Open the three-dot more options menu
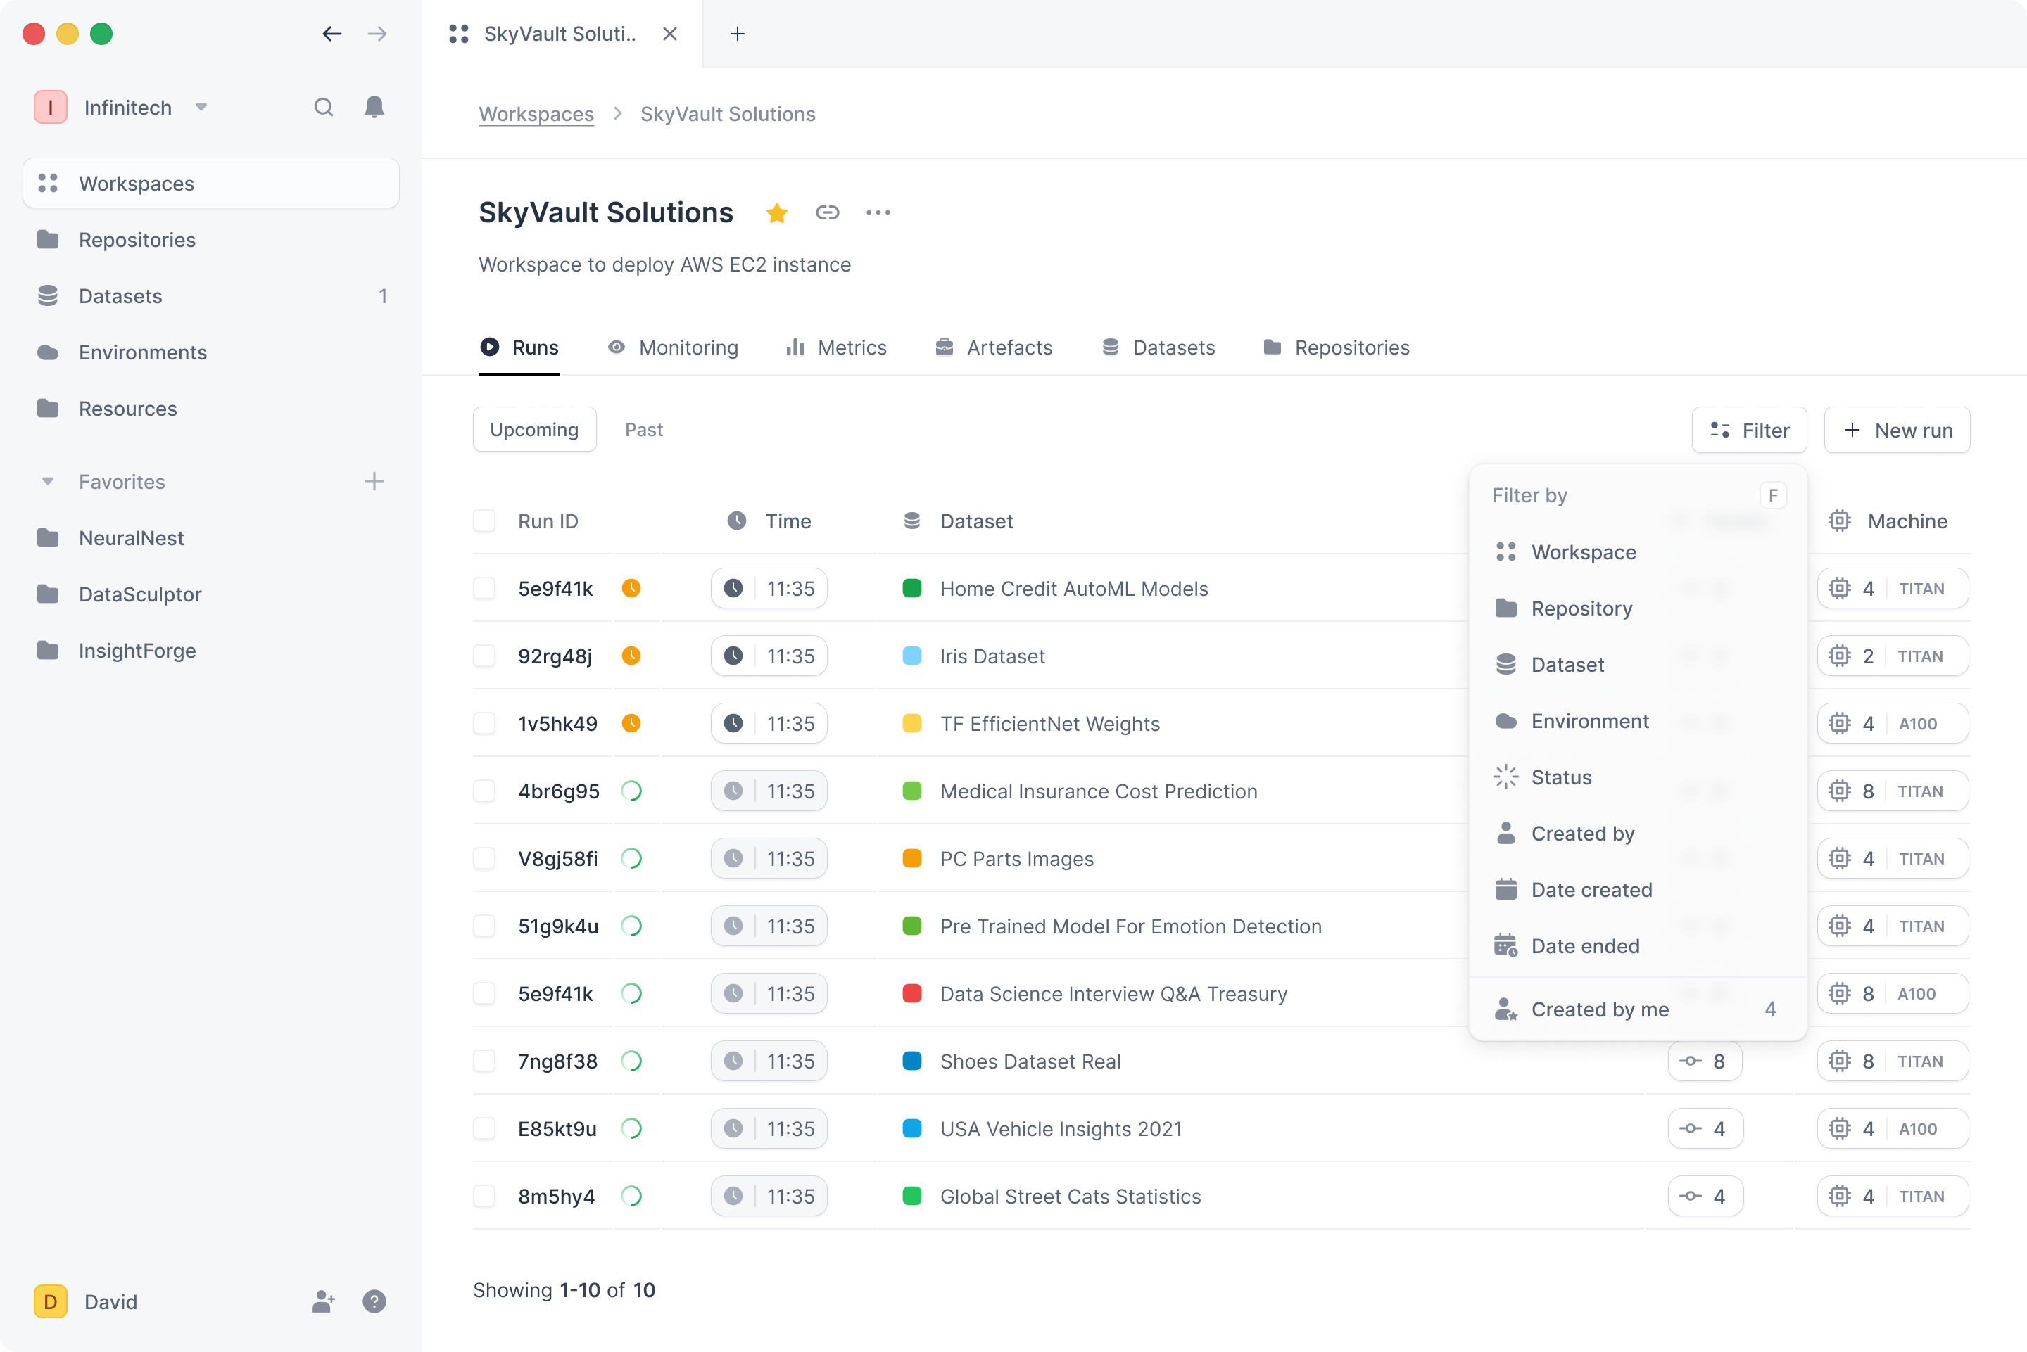2027x1352 pixels. coord(878,212)
